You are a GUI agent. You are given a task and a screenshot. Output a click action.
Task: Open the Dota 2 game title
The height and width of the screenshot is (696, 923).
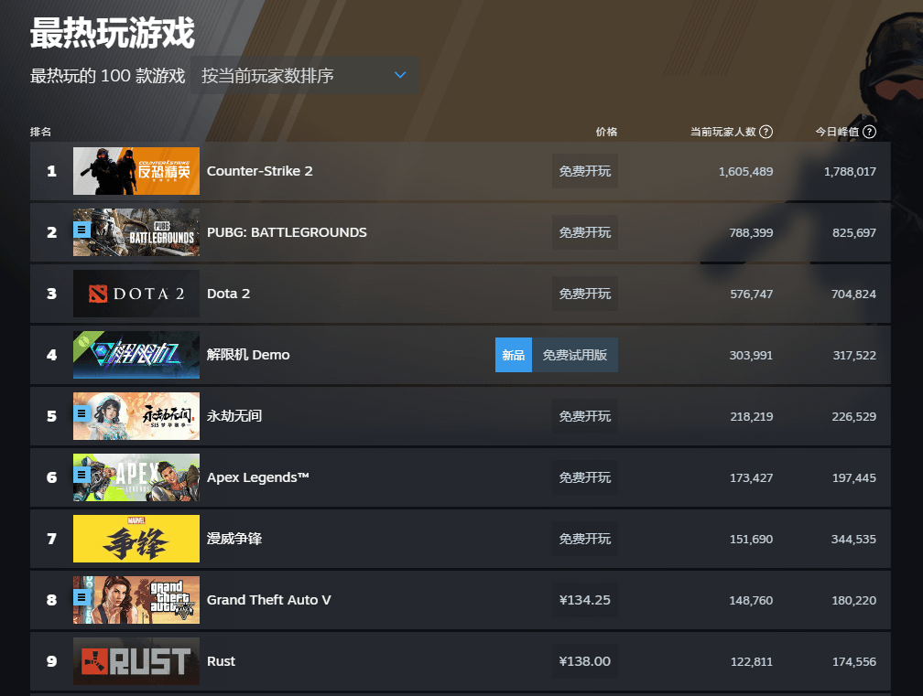click(228, 294)
